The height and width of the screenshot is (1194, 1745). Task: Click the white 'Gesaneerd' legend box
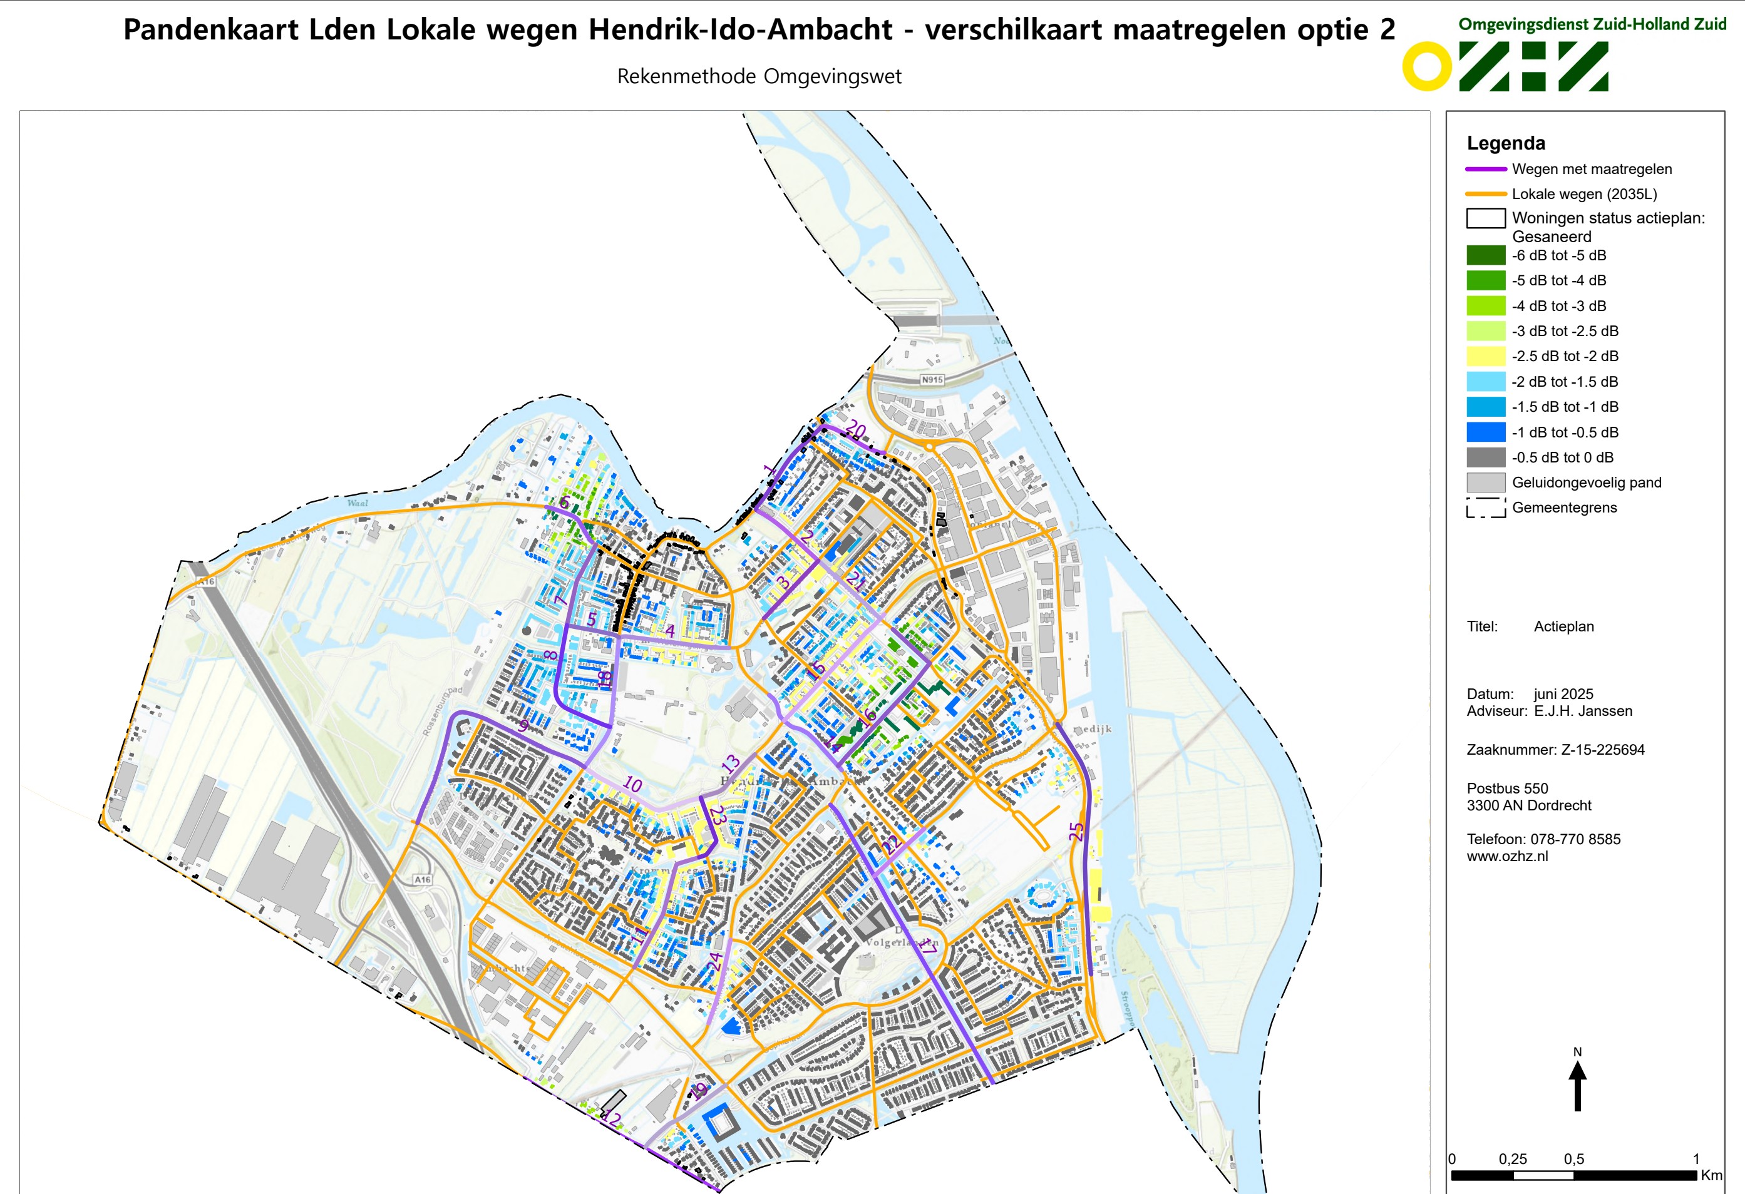[1486, 218]
